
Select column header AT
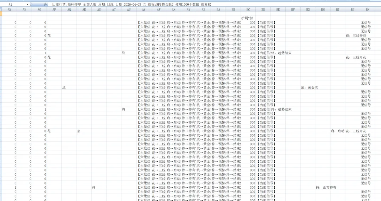[114, 10]
